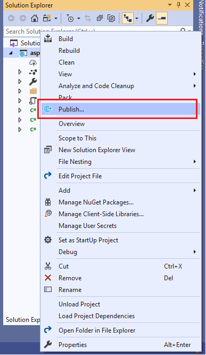Click the Pending Changes Filter clock icon
Image resolution: width=206 pixels, height=355 pixels.
tap(71, 18)
